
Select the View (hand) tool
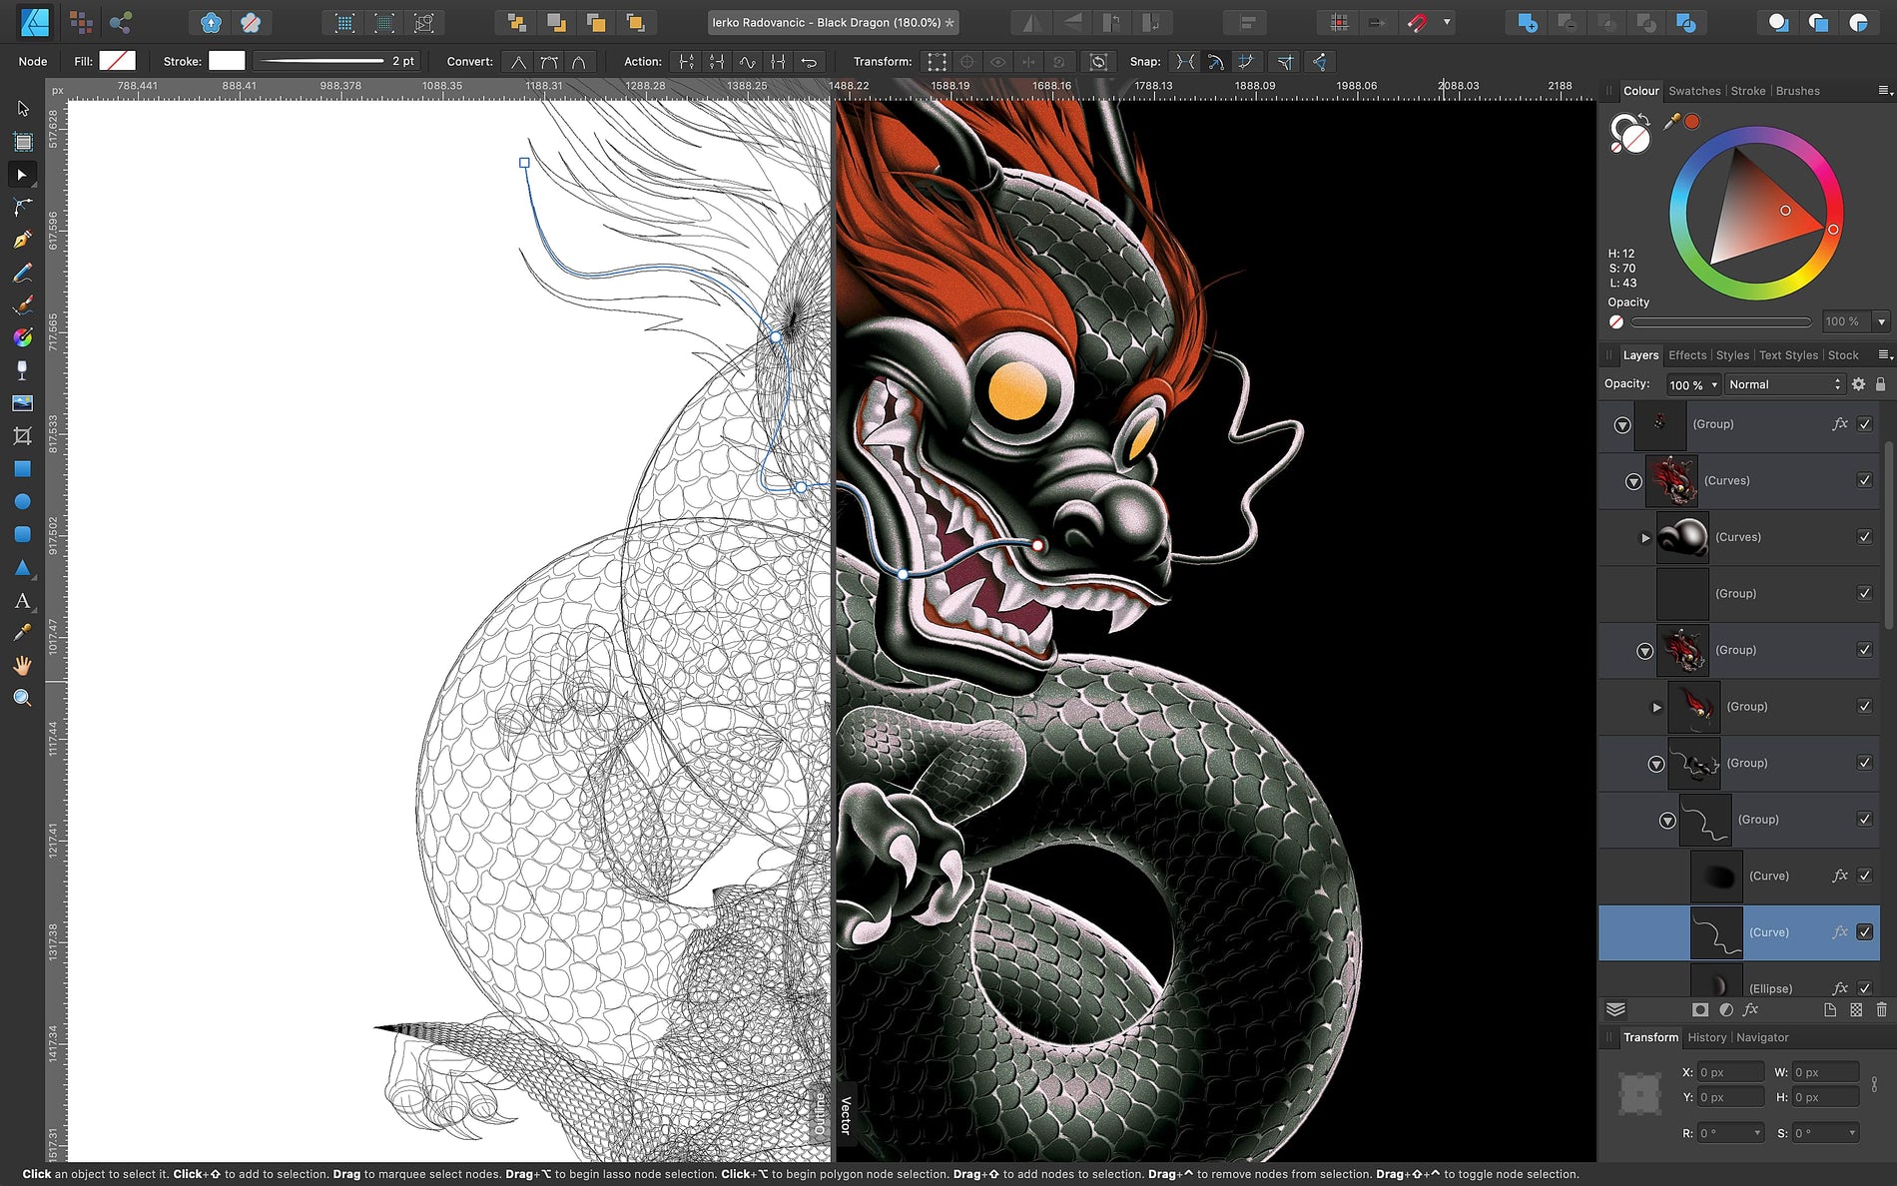click(22, 665)
